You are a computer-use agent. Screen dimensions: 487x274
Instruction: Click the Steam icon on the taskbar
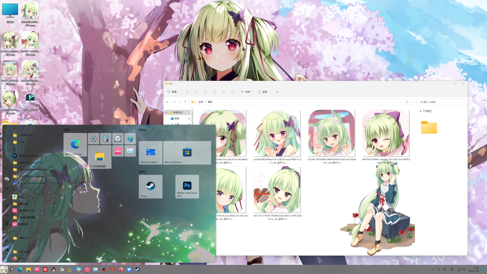point(137,269)
